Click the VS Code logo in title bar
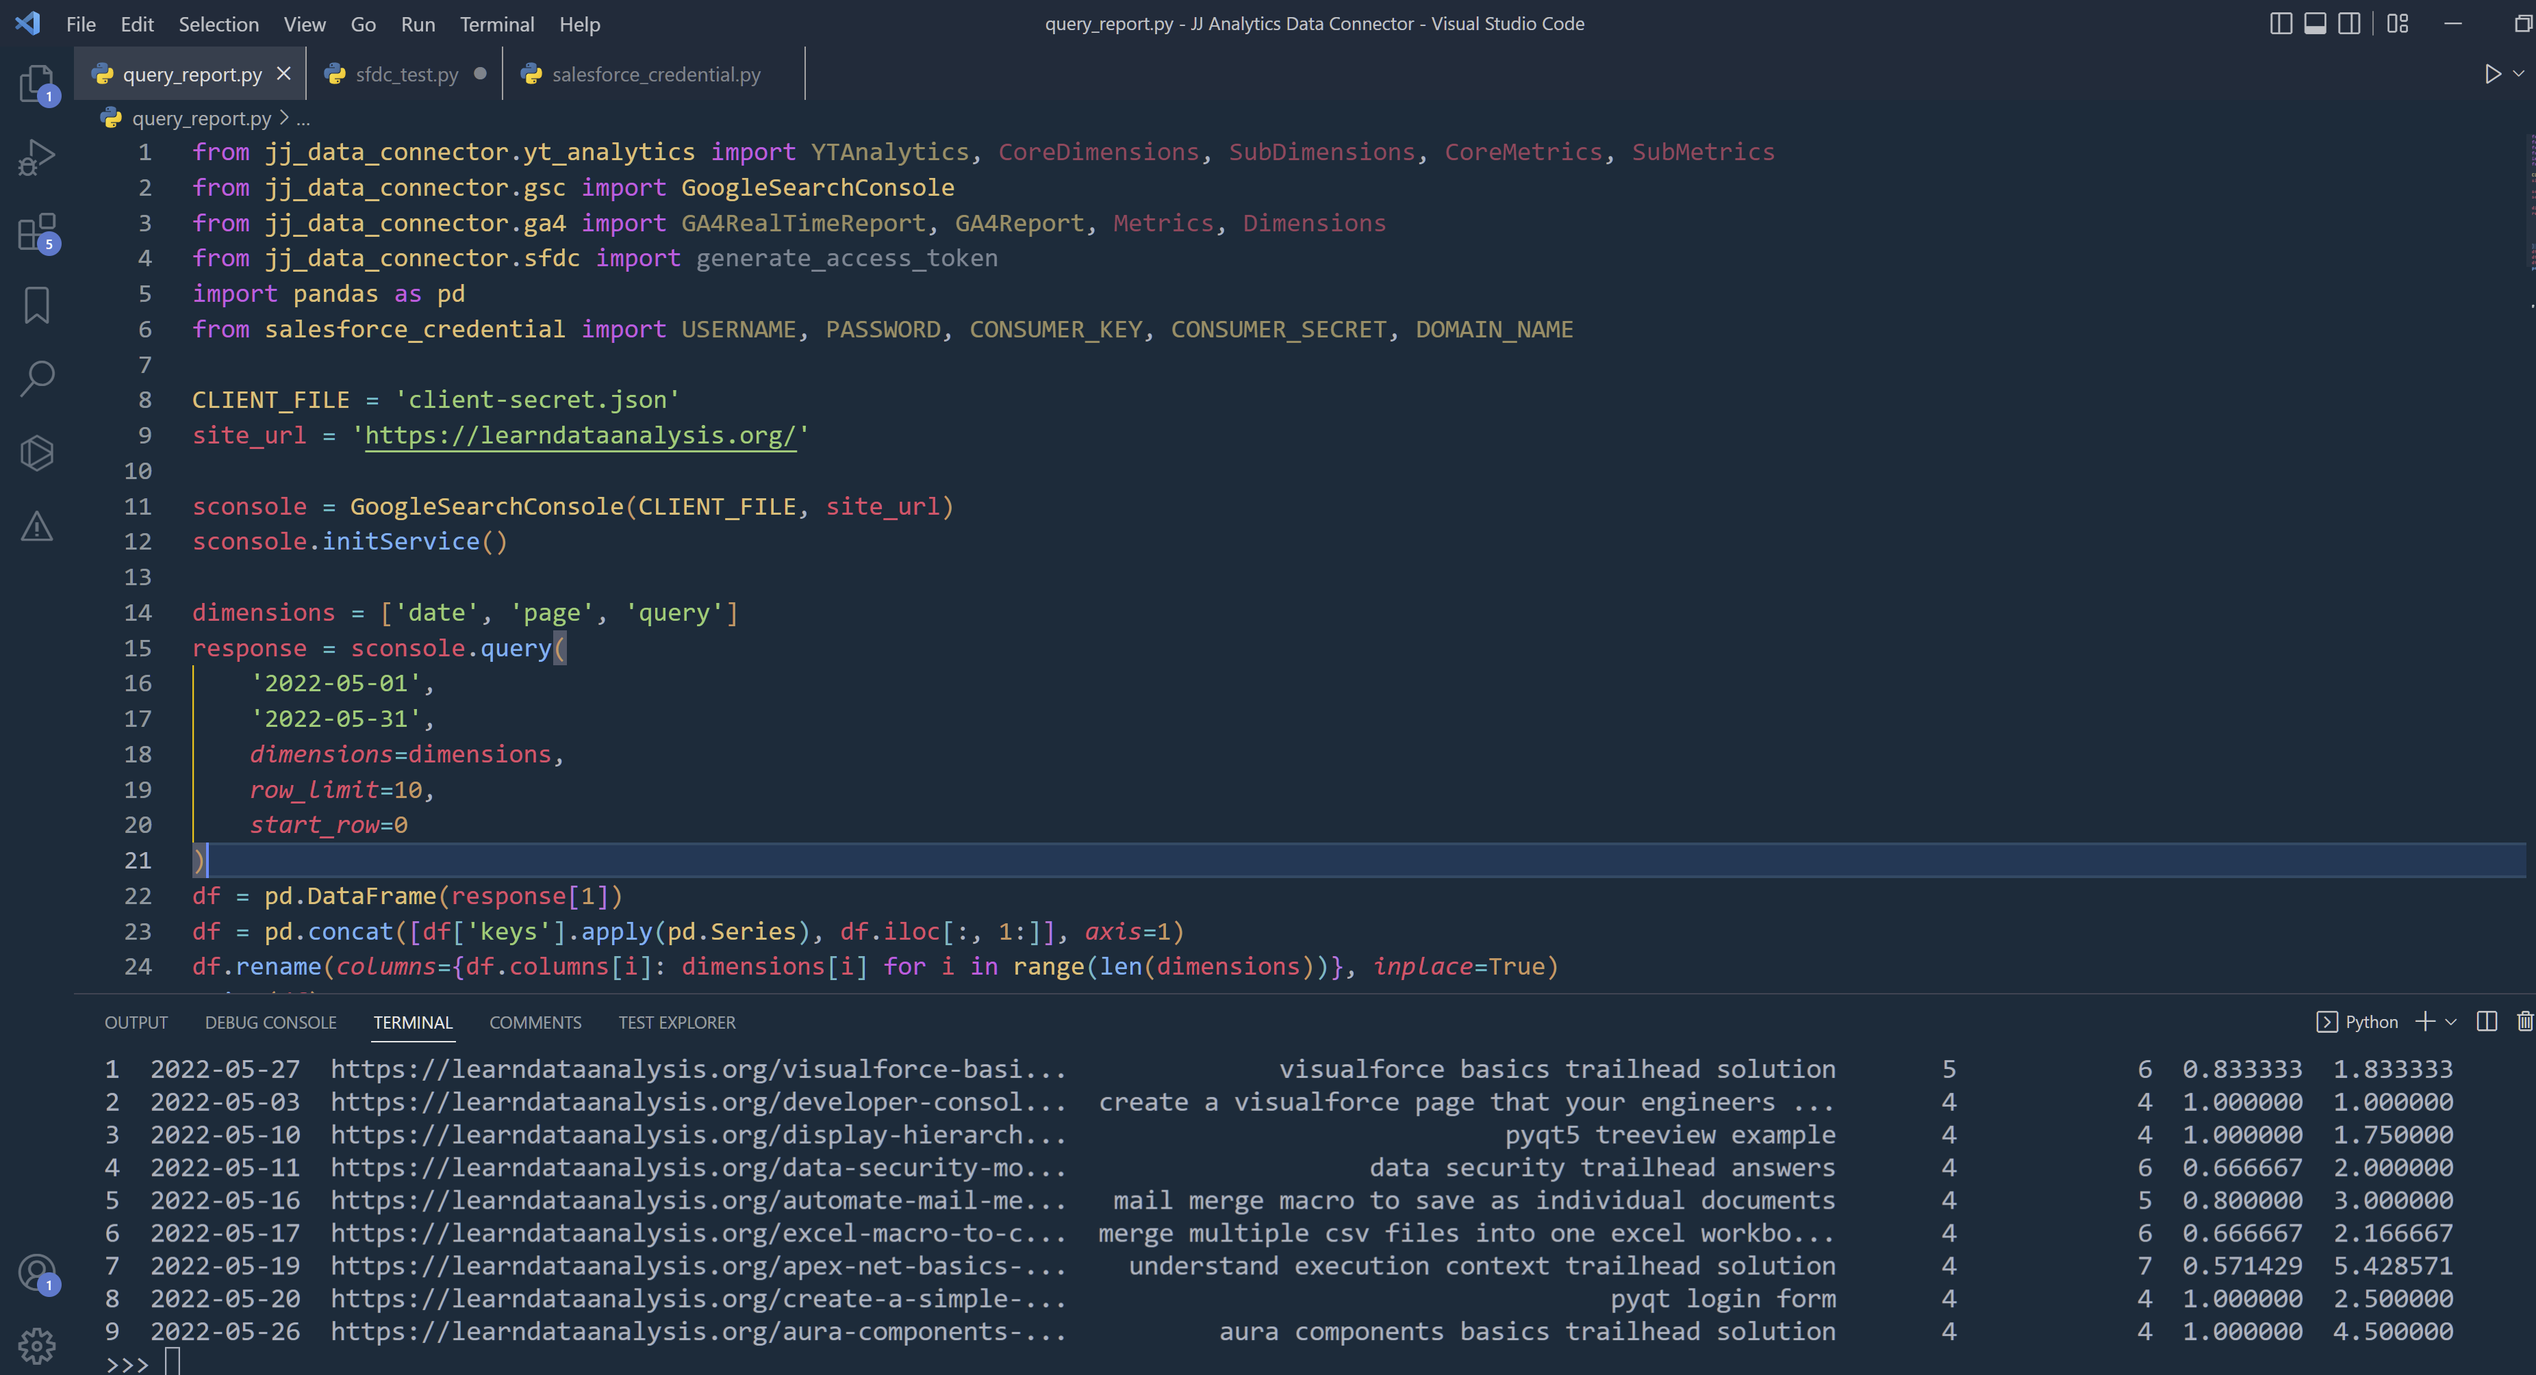The height and width of the screenshot is (1375, 2536). (x=27, y=24)
